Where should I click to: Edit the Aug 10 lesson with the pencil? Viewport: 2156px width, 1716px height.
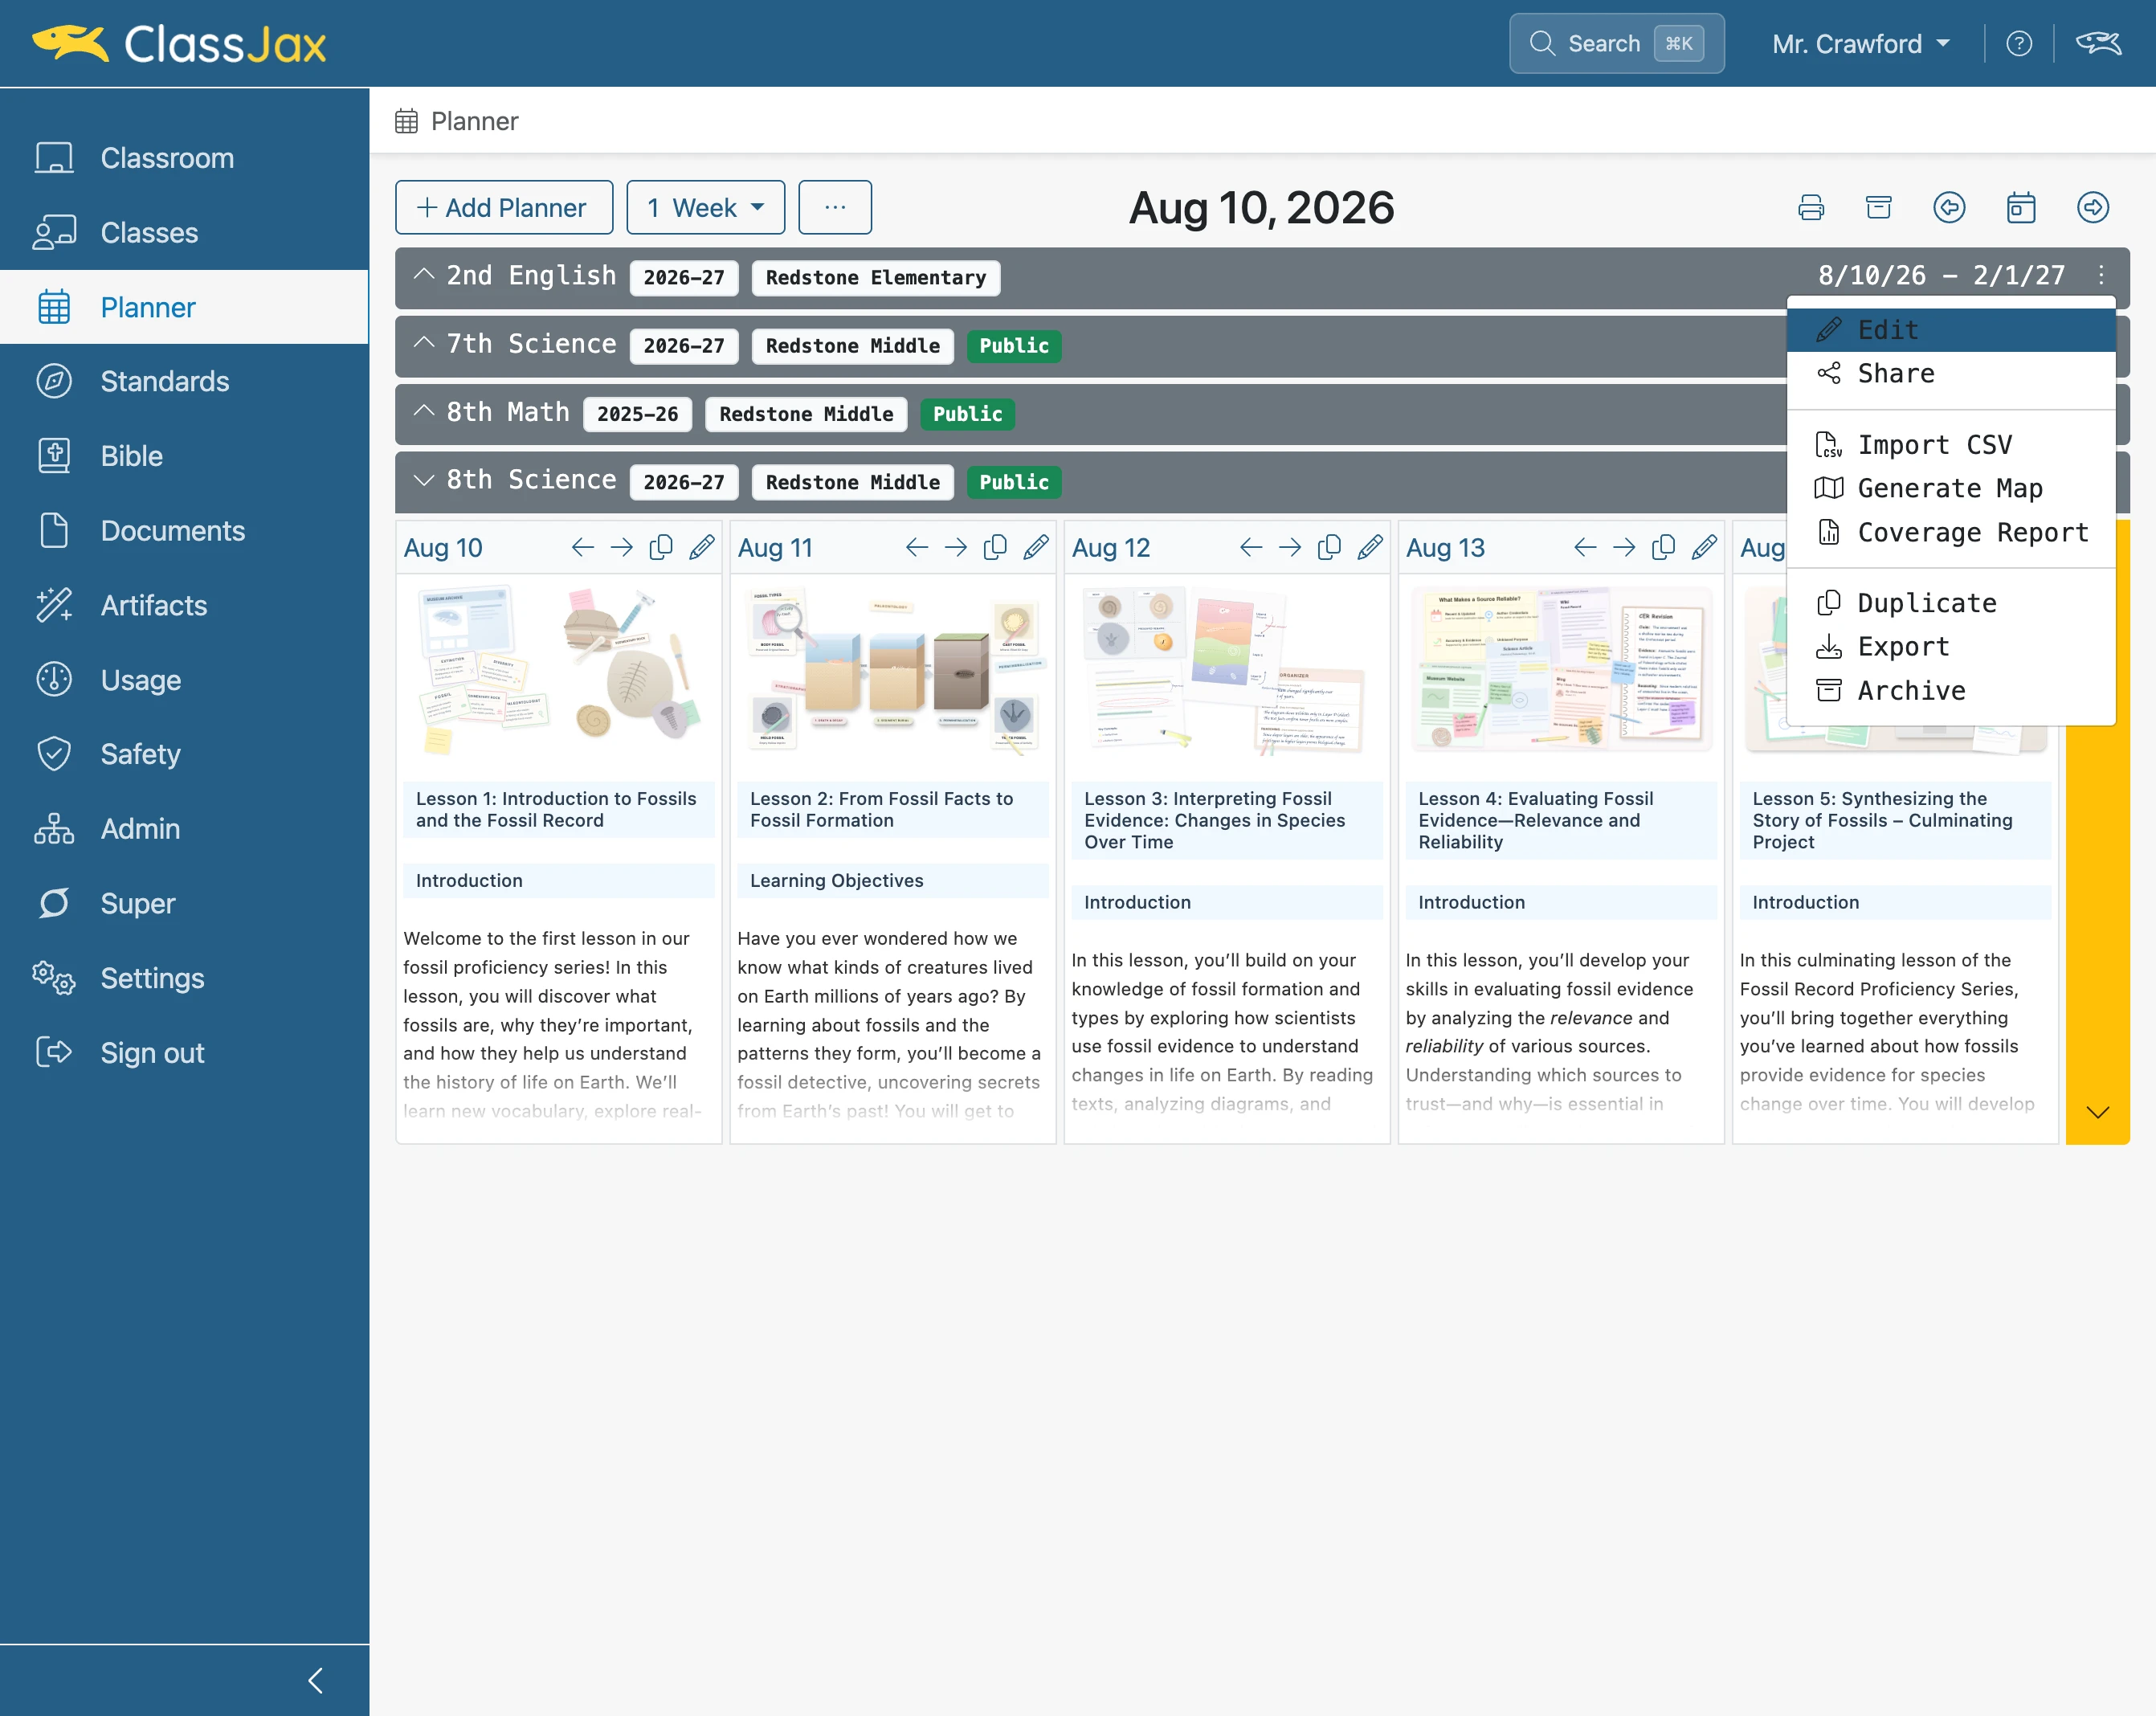[x=702, y=548]
